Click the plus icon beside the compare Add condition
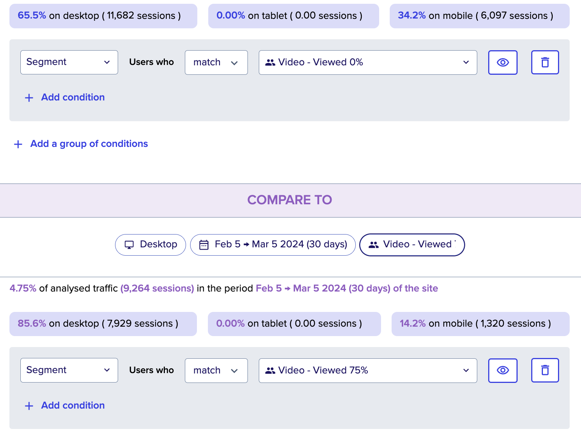The height and width of the screenshot is (432, 581). [29, 406]
